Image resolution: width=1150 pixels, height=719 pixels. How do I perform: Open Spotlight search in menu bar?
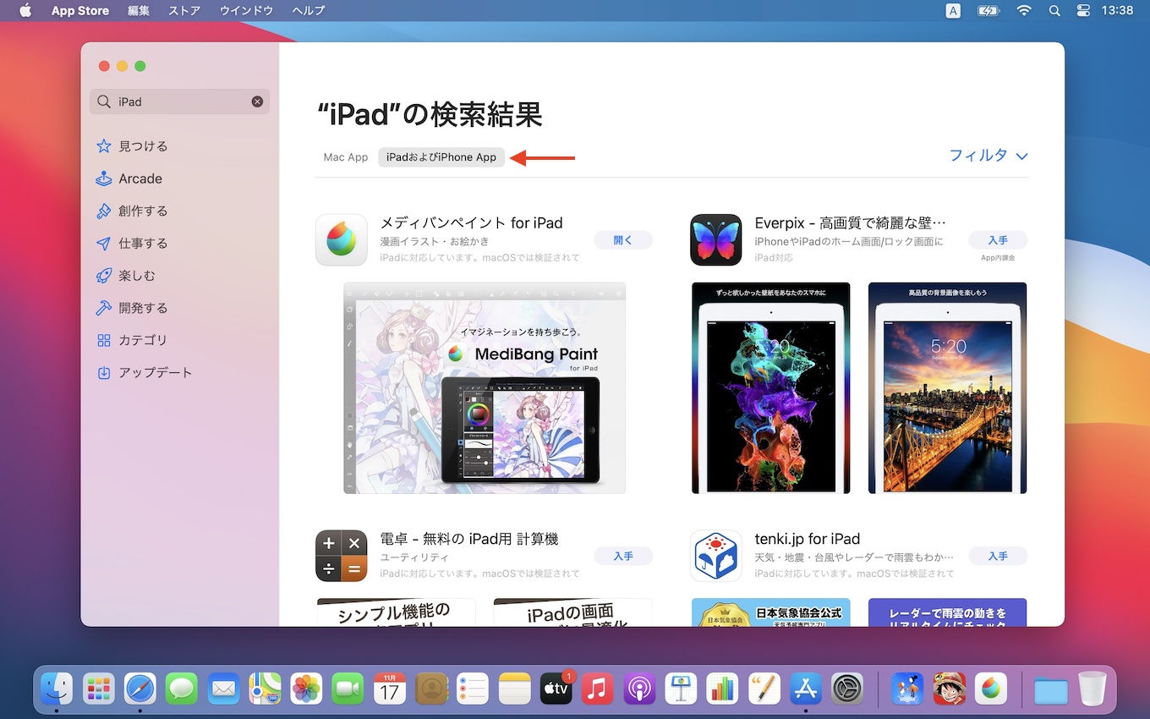pos(1054,10)
